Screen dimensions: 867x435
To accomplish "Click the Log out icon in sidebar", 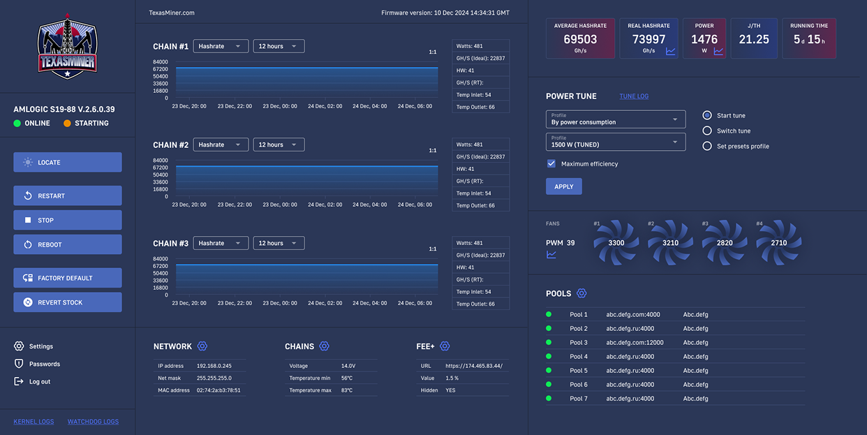I will click(x=17, y=381).
